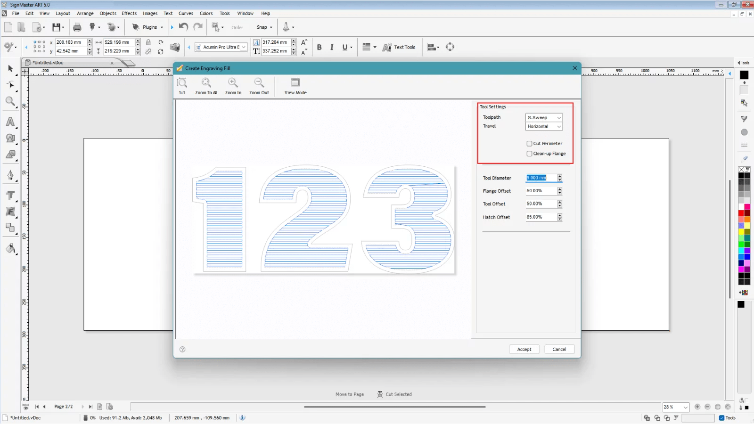Select the Text tool on the left sidebar

(10, 195)
